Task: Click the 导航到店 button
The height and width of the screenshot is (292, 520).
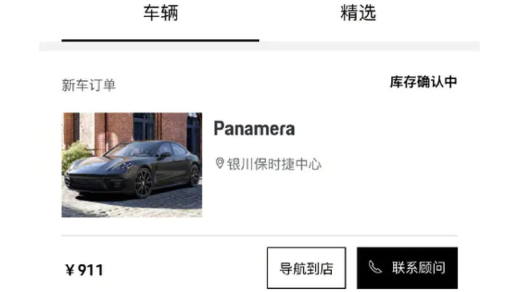Action: pyautogui.click(x=306, y=268)
